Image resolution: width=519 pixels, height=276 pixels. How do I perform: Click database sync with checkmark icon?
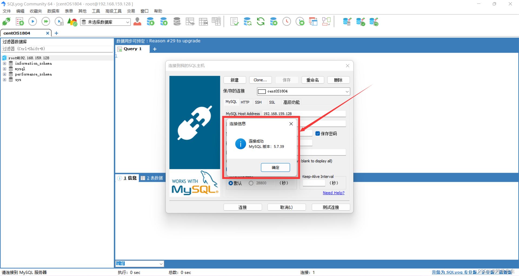(x=361, y=21)
